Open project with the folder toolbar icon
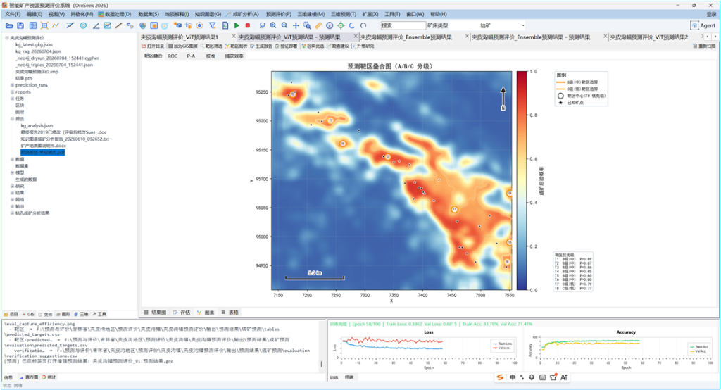 8,26
